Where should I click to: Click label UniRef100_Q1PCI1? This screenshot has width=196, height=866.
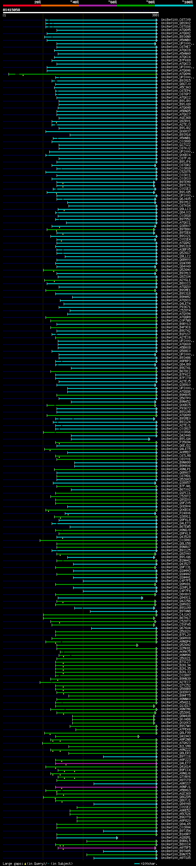(x=176, y=493)
